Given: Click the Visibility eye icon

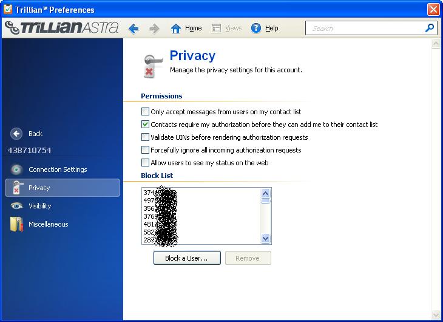Looking at the screenshot, I should [x=16, y=206].
